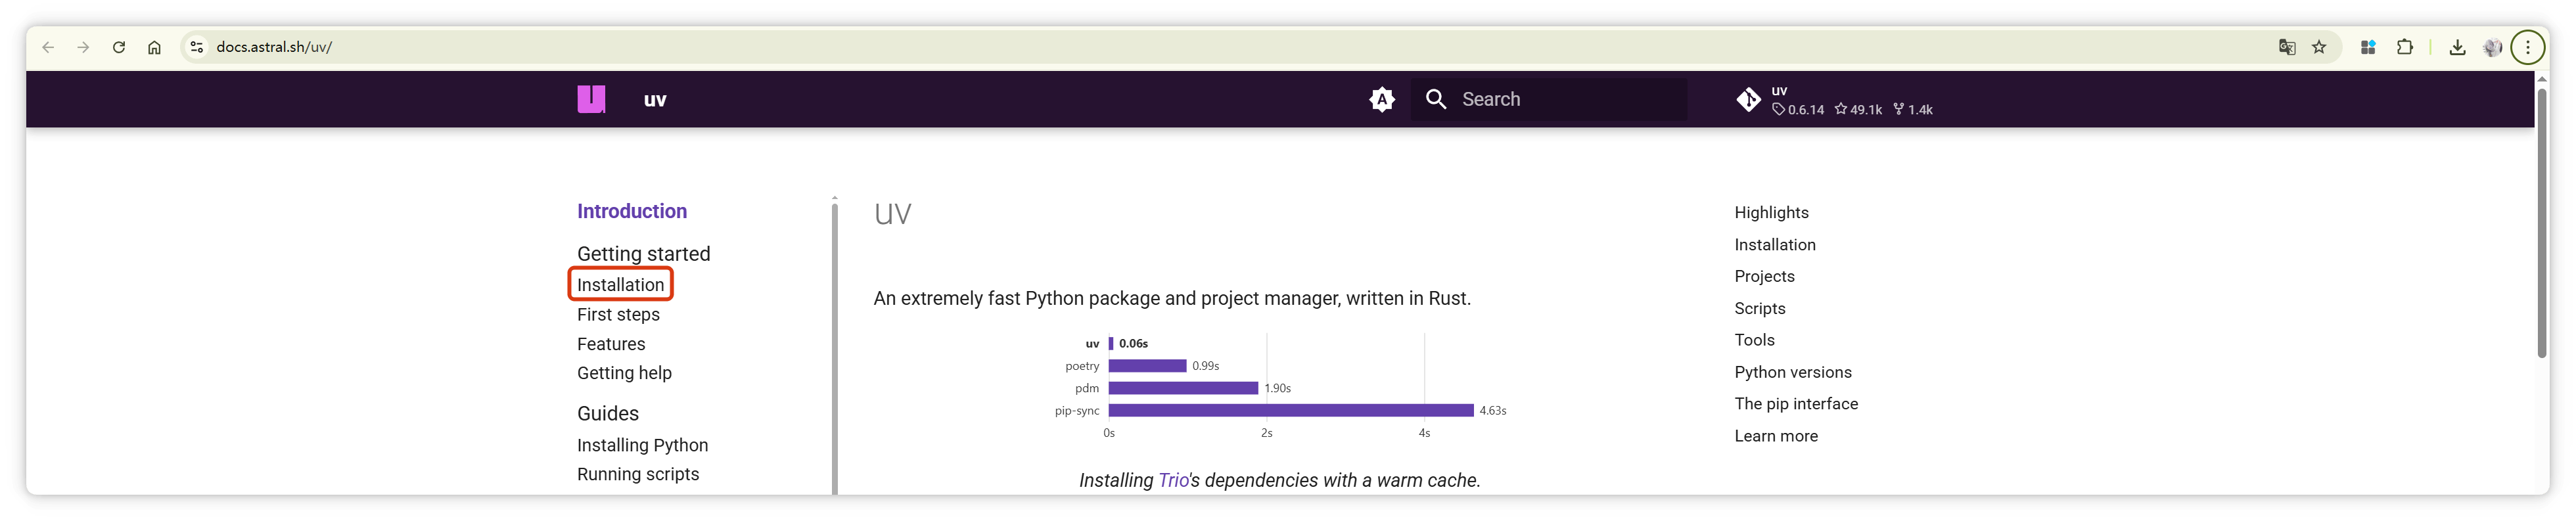Bookmark this page with star icon
The height and width of the screenshot is (521, 2576).
click(x=2318, y=47)
